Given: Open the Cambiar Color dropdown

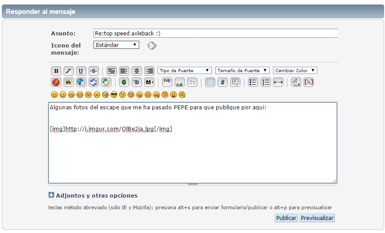Looking at the screenshot, I should tap(295, 70).
